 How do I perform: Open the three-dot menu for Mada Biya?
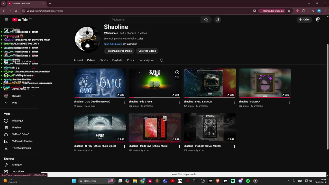tap(180, 146)
